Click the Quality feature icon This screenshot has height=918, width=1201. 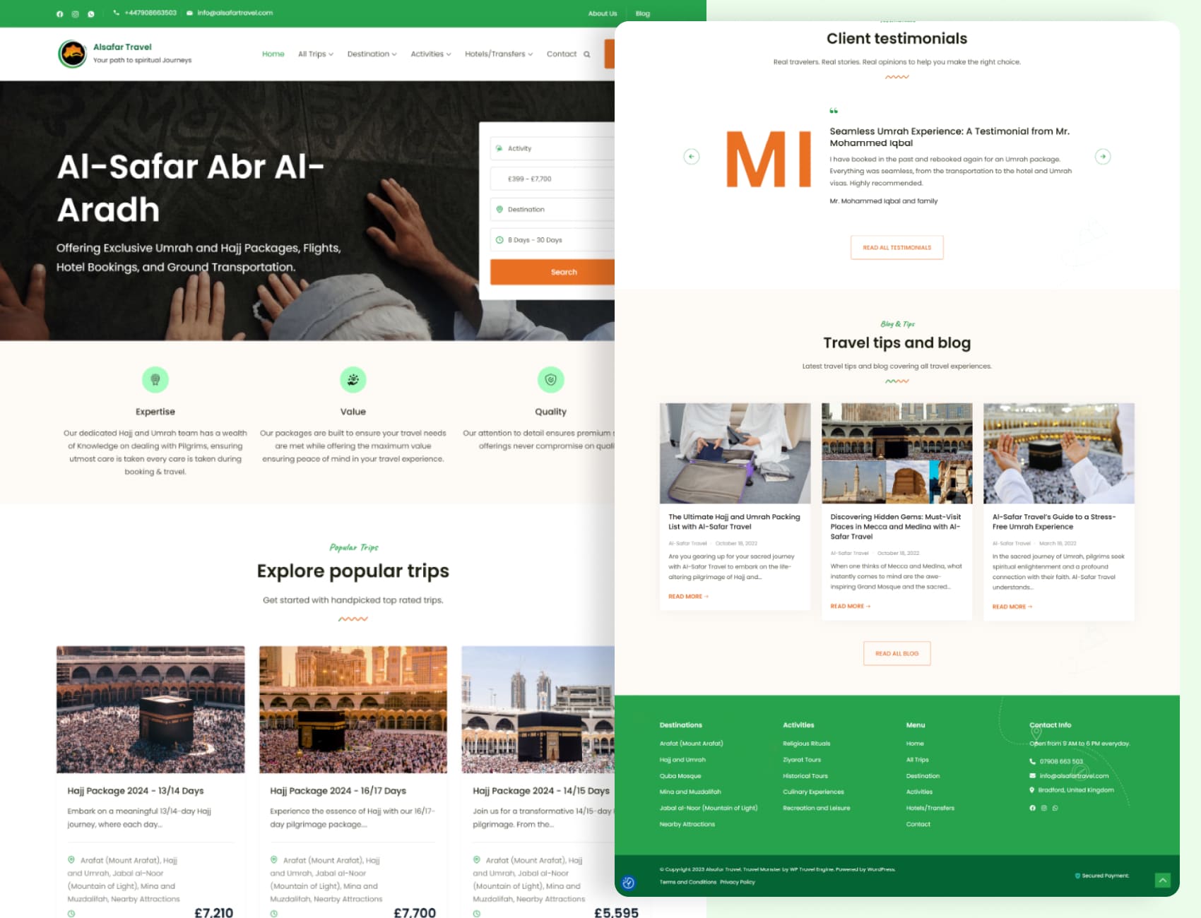pos(551,380)
